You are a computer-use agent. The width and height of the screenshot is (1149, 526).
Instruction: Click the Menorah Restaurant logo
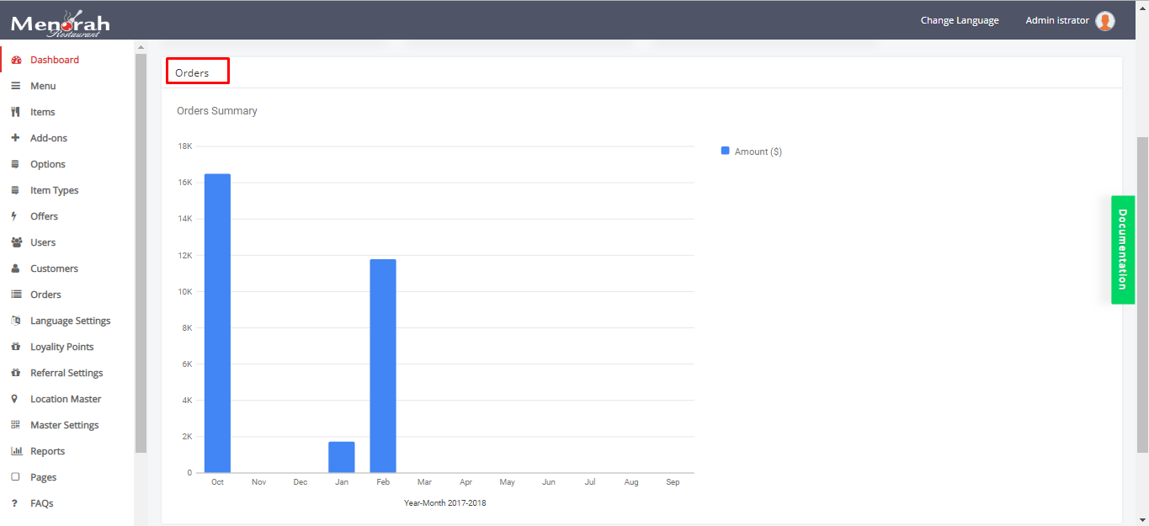coord(60,24)
